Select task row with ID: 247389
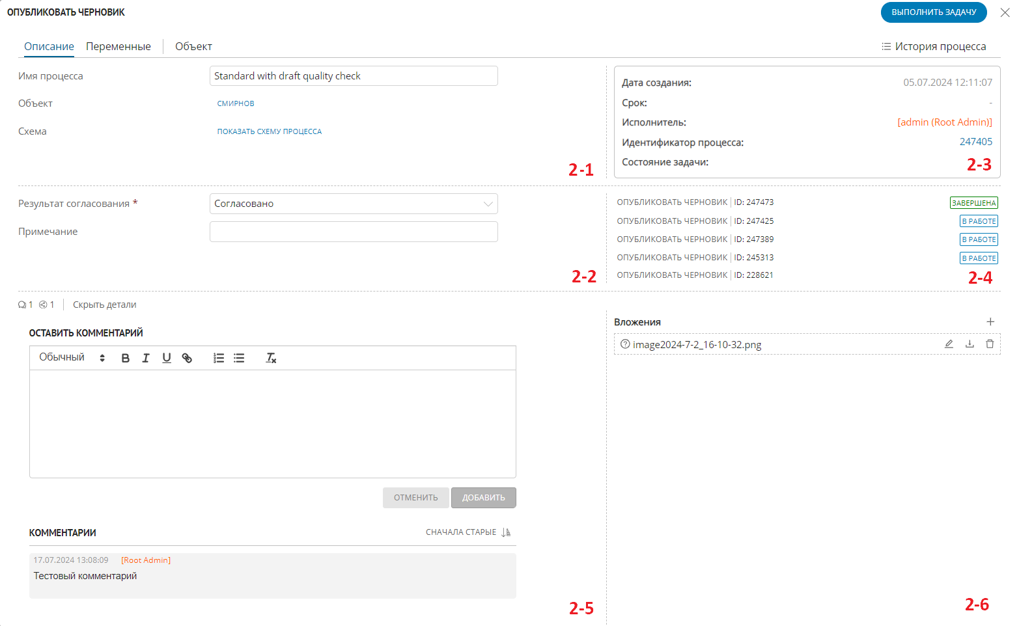Screen dimensions: 1019x626 pos(807,239)
